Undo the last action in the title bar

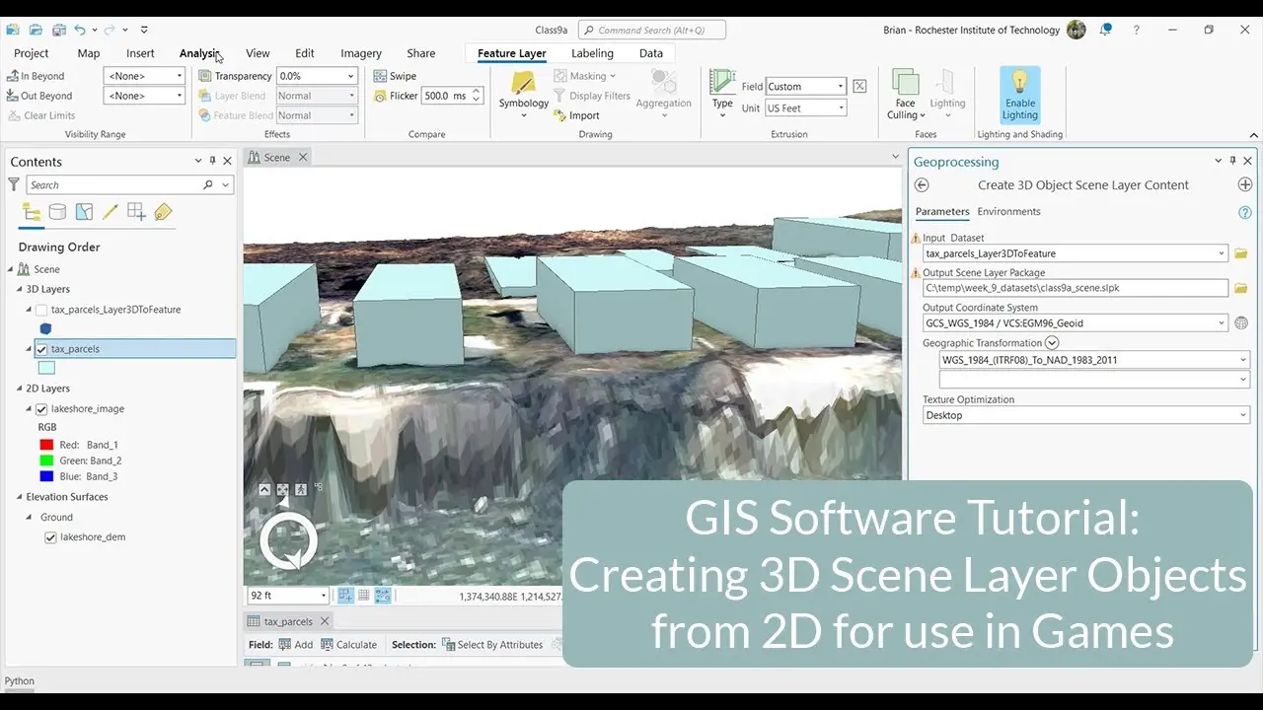pos(81,31)
